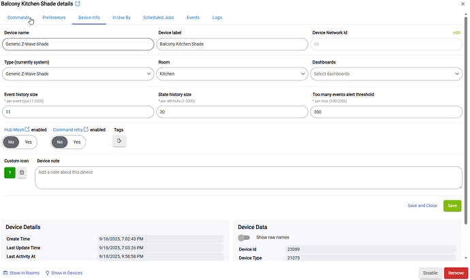Image resolution: width=470 pixels, height=280 pixels.
Task: Click the Show in Devices pin icon
Action: [48, 273]
